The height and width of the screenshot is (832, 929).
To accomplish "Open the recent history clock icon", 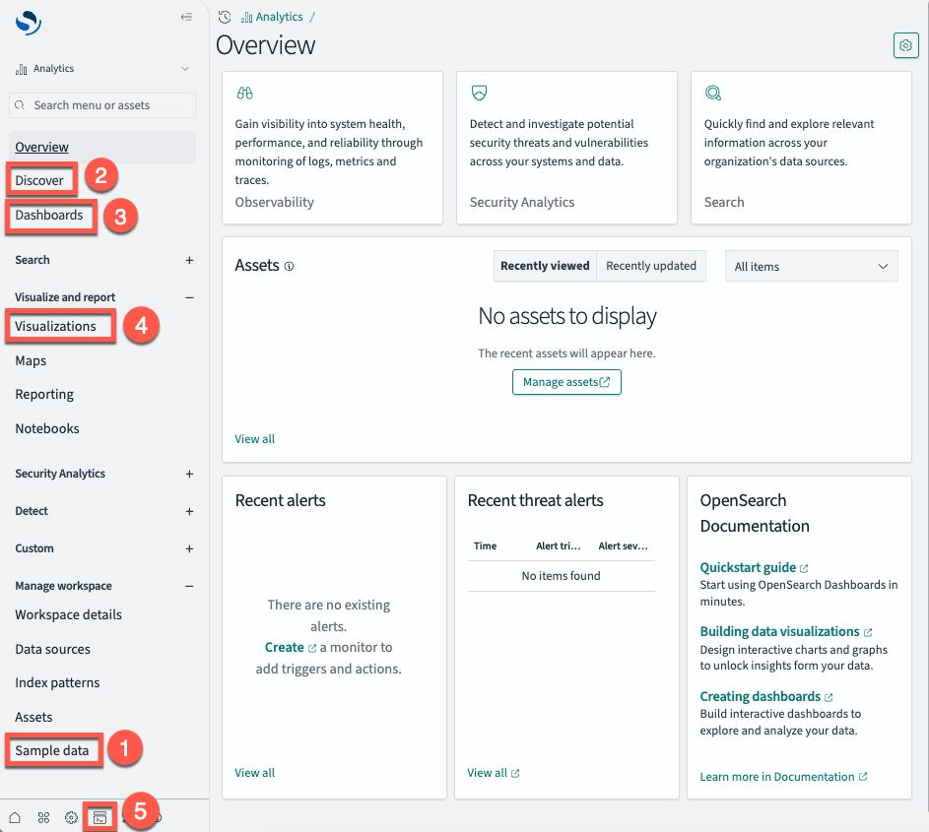I will click(225, 17).
